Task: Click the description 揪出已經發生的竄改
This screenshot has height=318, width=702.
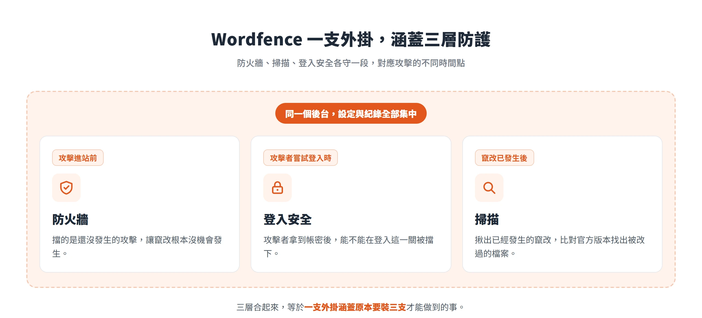Action: click(513, 240)
